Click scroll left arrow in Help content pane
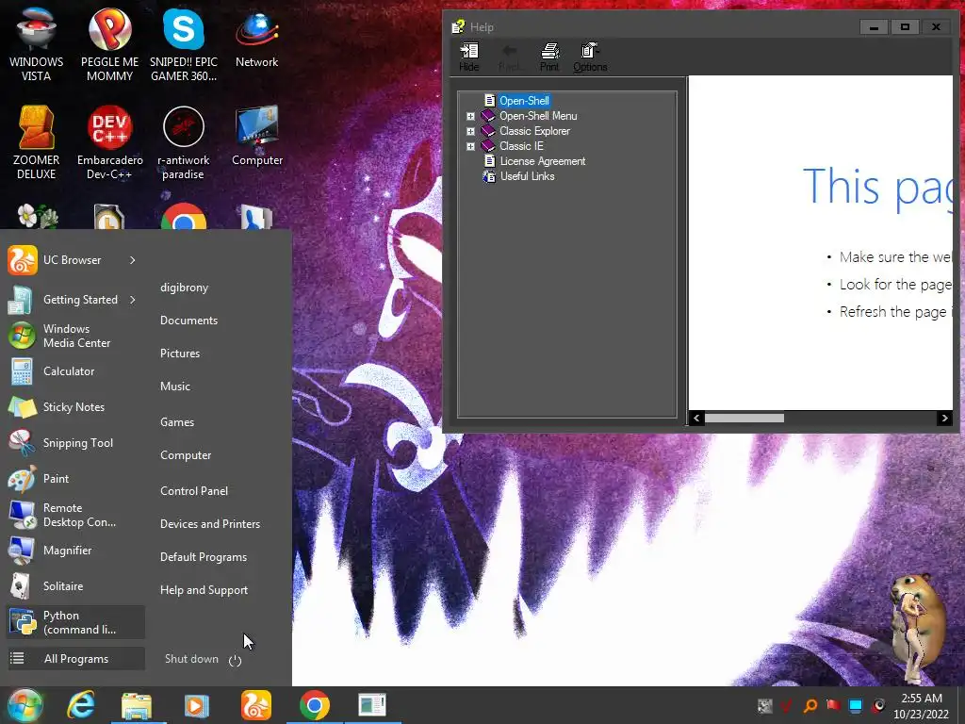Screen dimensions: 965x724 pyautogui.click(x=696, y=418)
